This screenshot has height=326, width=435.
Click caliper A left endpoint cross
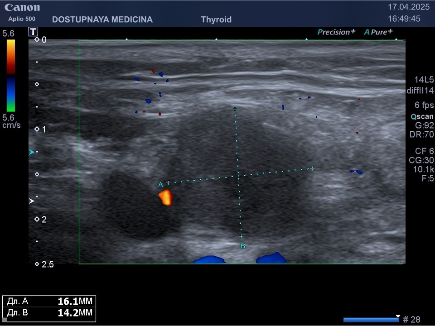(x=168, y=183)
